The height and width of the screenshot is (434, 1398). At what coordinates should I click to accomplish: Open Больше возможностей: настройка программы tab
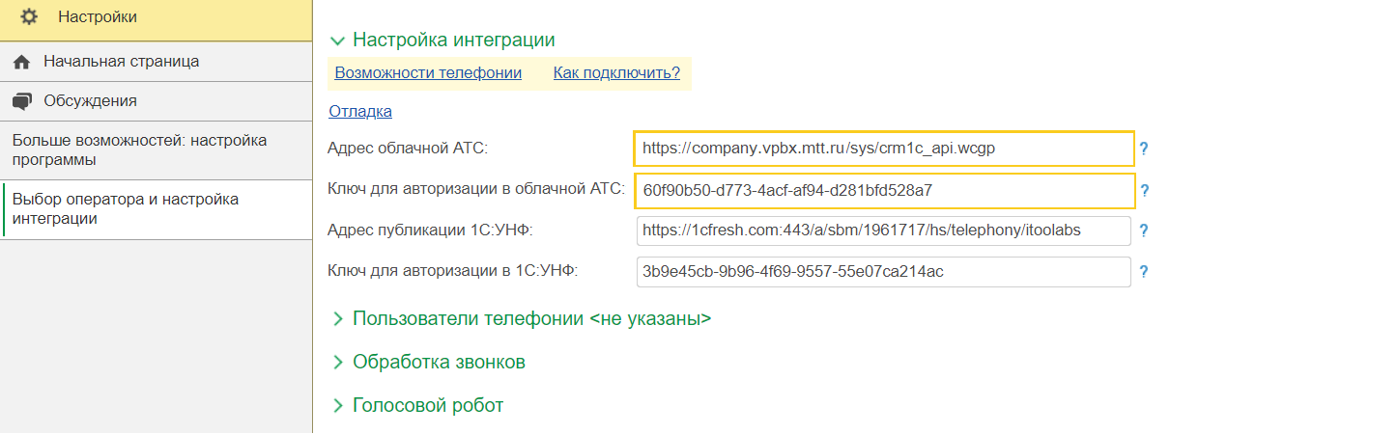[140, 149]
